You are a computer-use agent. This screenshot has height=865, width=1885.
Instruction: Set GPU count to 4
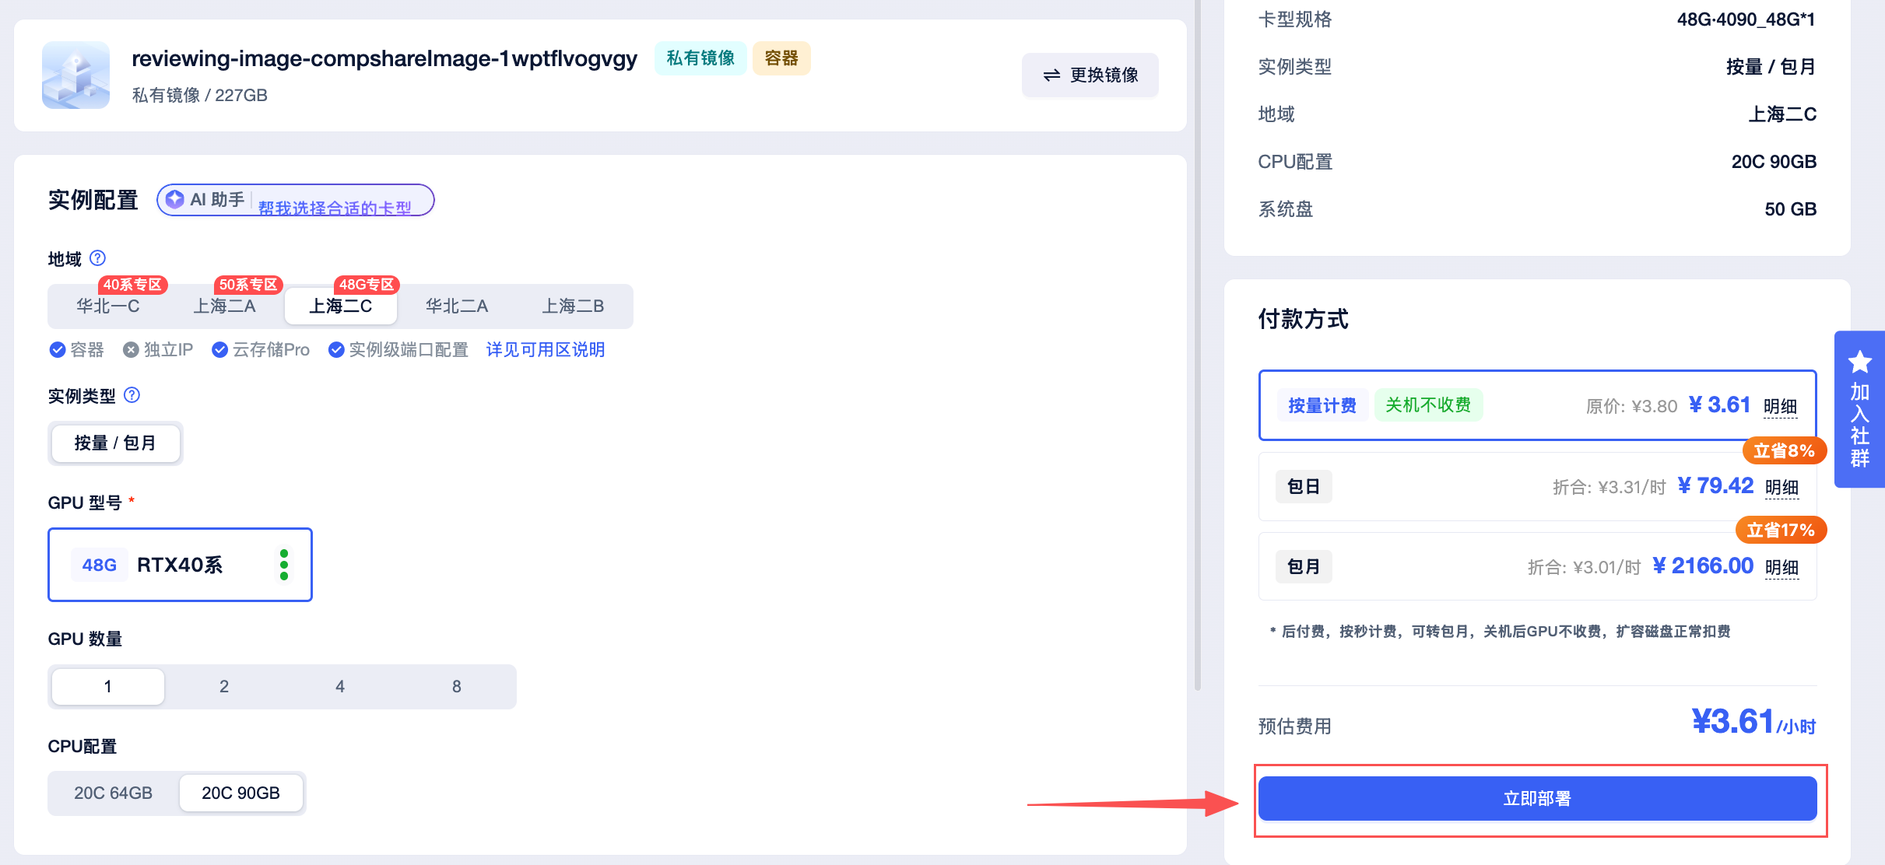point(340,687)
